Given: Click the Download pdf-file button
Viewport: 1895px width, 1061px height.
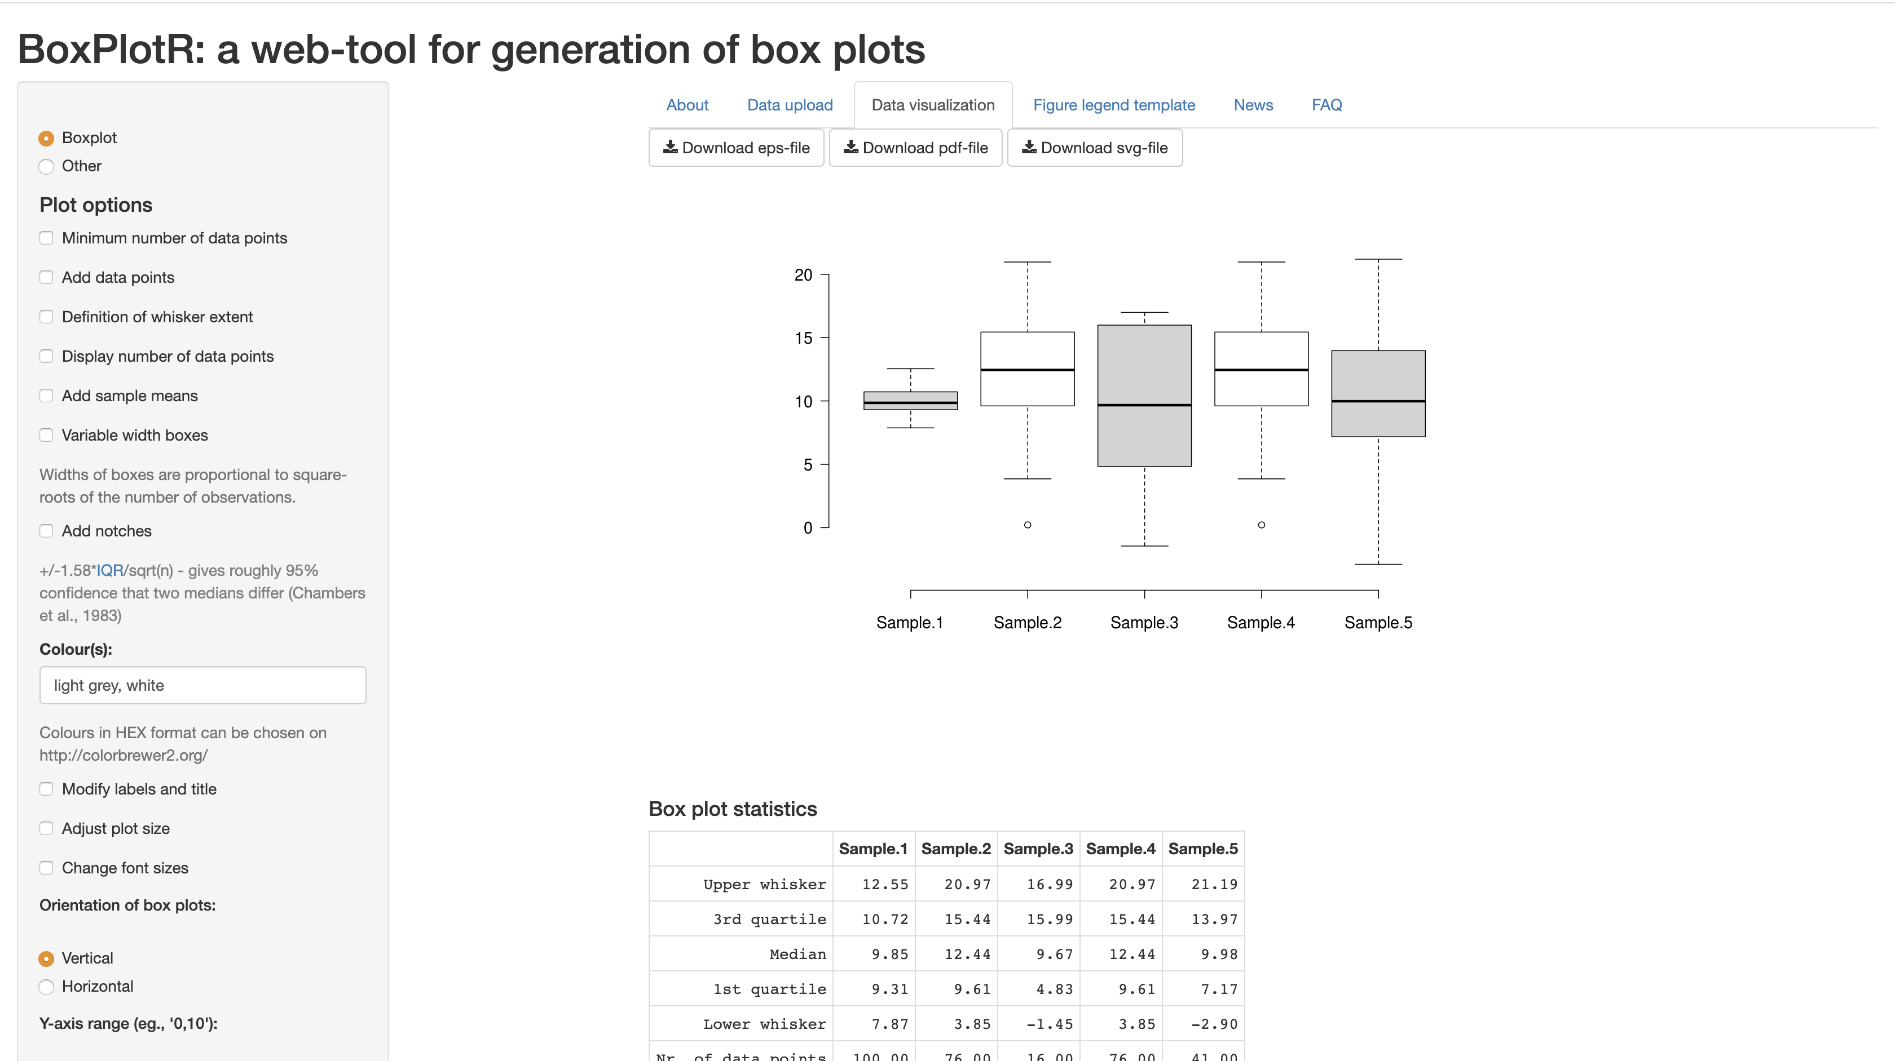Looking at the screenshot, I should pyautogui.click(x=916, y=148).
